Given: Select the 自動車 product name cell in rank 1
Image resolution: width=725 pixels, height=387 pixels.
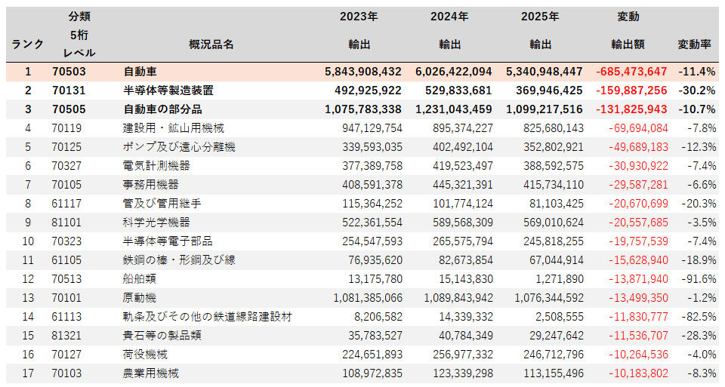Looking at the screenshot, I should (140, 72).
